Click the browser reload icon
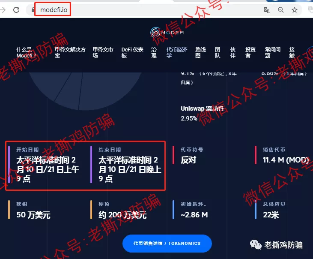This screenshot has height=259, width=313. pyautogui.click(x=16, y=9)
